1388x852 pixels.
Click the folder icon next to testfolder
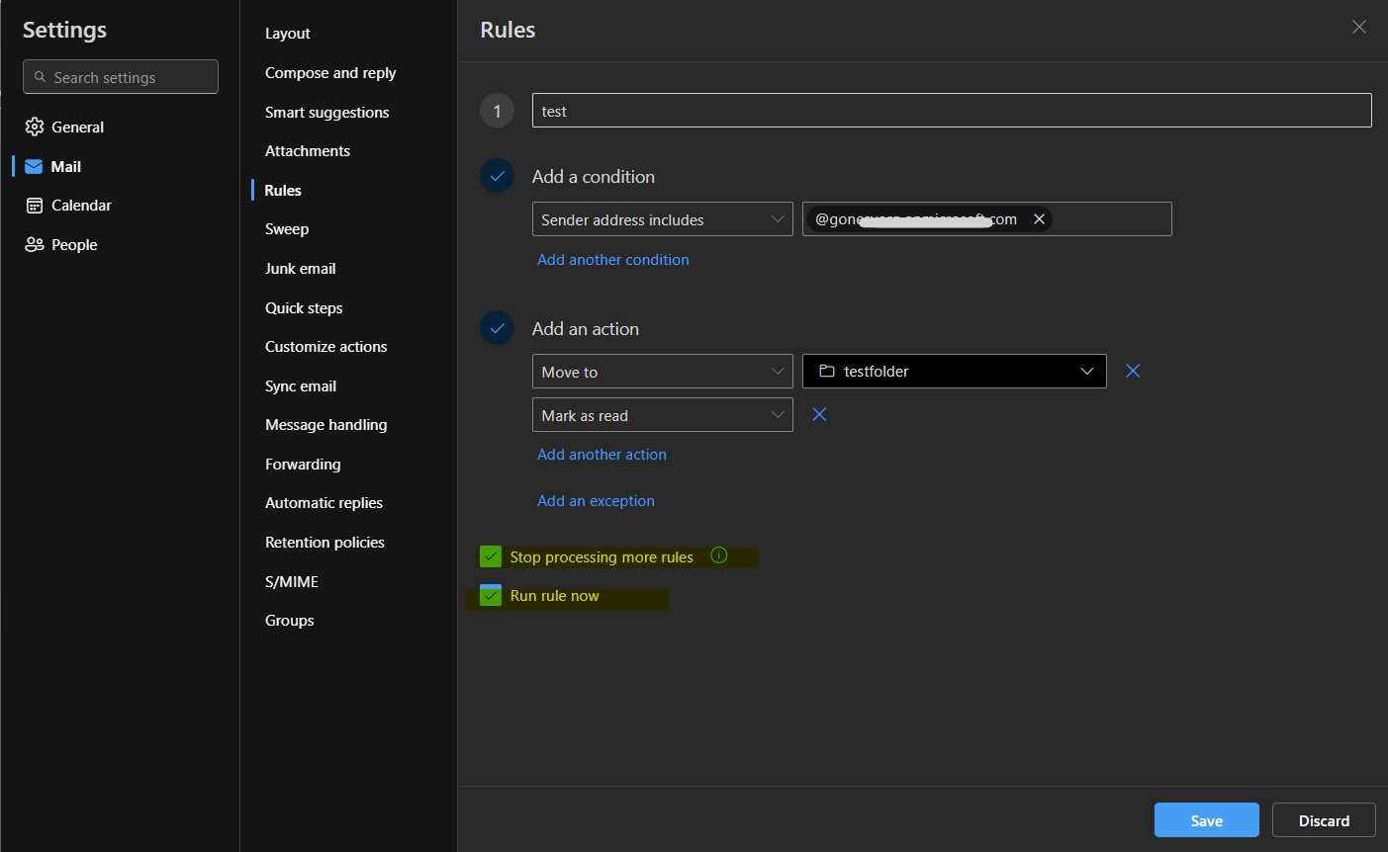tap(827, 371)
